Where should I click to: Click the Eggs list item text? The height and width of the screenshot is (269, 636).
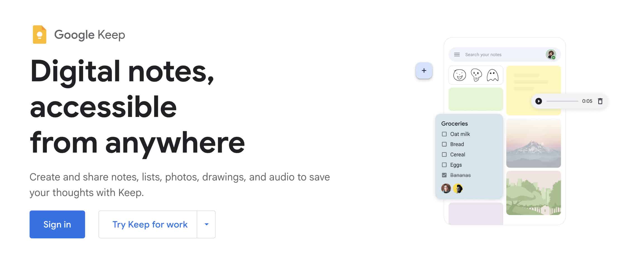456,165
